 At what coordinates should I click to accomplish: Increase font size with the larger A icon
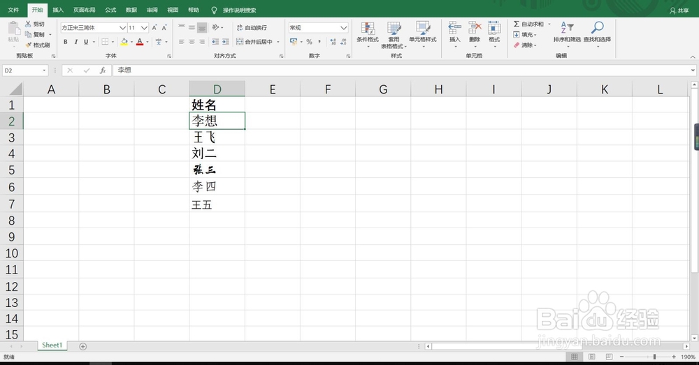pyautogui.click(x=154, y=28)
